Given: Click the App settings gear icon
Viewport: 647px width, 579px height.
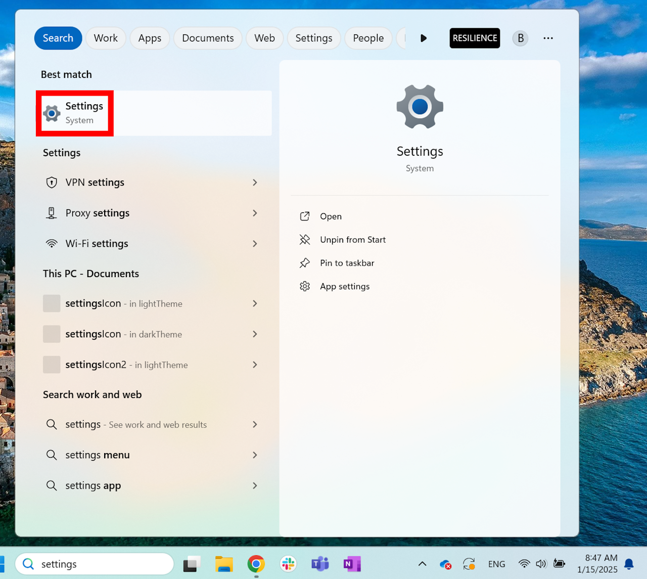Looking at the screenshot, I should [305, 286].
